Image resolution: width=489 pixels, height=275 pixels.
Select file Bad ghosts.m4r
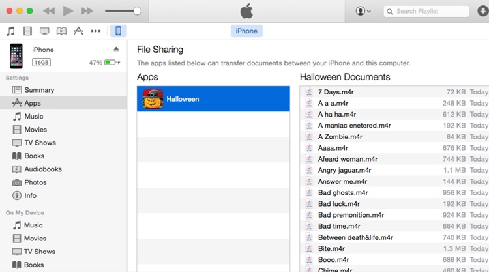pos(394,193)
